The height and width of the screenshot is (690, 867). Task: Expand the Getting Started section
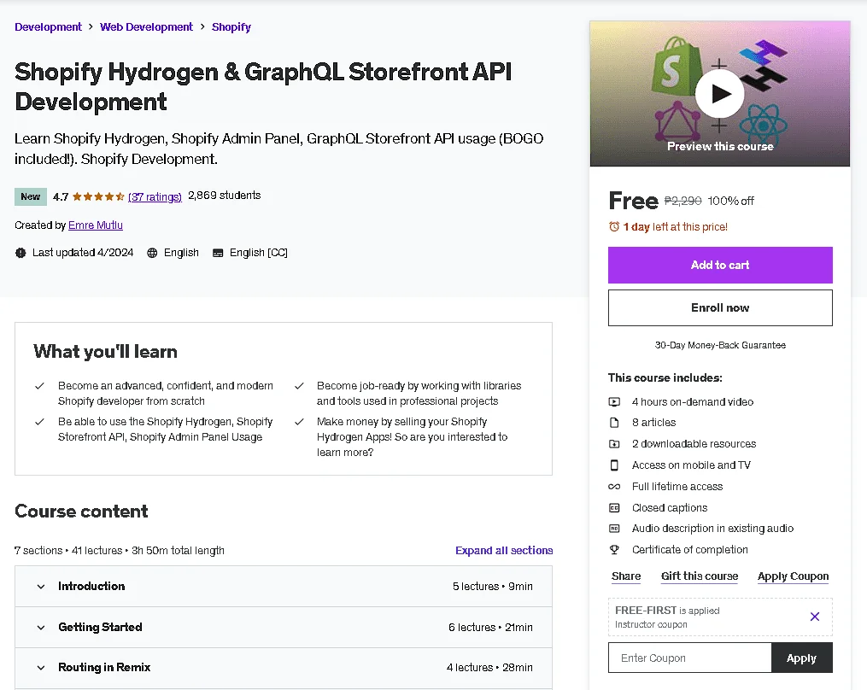pyautogui.click(x=283, y=627)
